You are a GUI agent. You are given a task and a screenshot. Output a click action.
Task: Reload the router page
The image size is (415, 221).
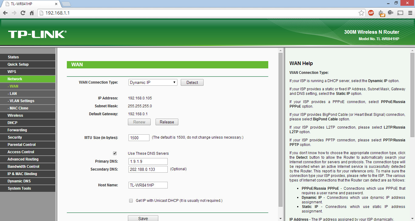(x=23, y=13)
